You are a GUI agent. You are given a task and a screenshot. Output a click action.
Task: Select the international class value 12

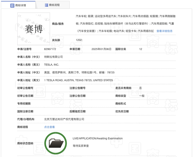(x=141, y=49)
